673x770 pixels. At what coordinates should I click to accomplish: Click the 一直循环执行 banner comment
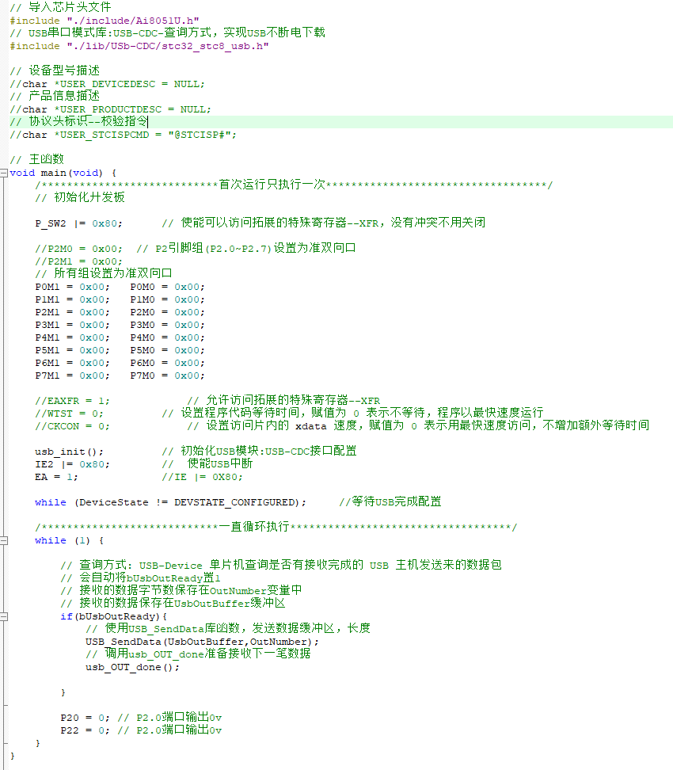tap(276, 528)
